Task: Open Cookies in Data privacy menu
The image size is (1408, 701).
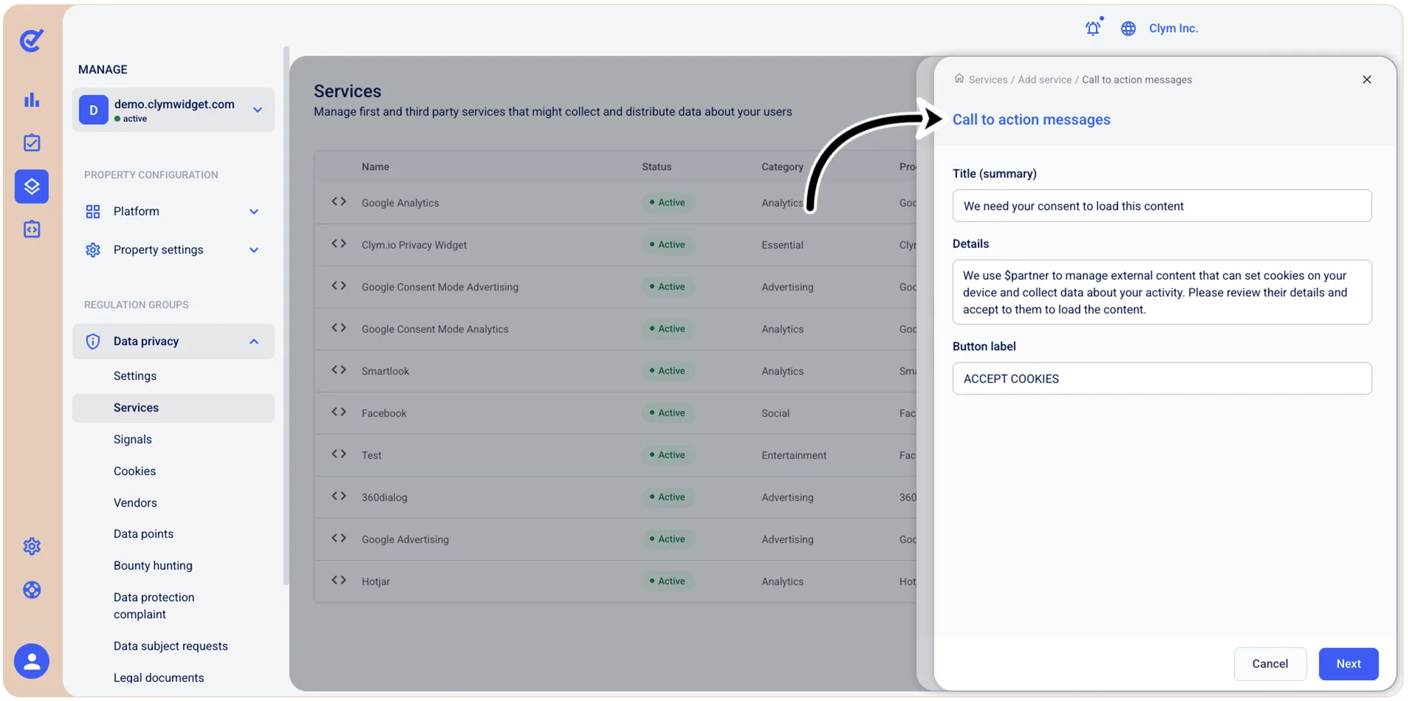Action: tap(134, 471)
